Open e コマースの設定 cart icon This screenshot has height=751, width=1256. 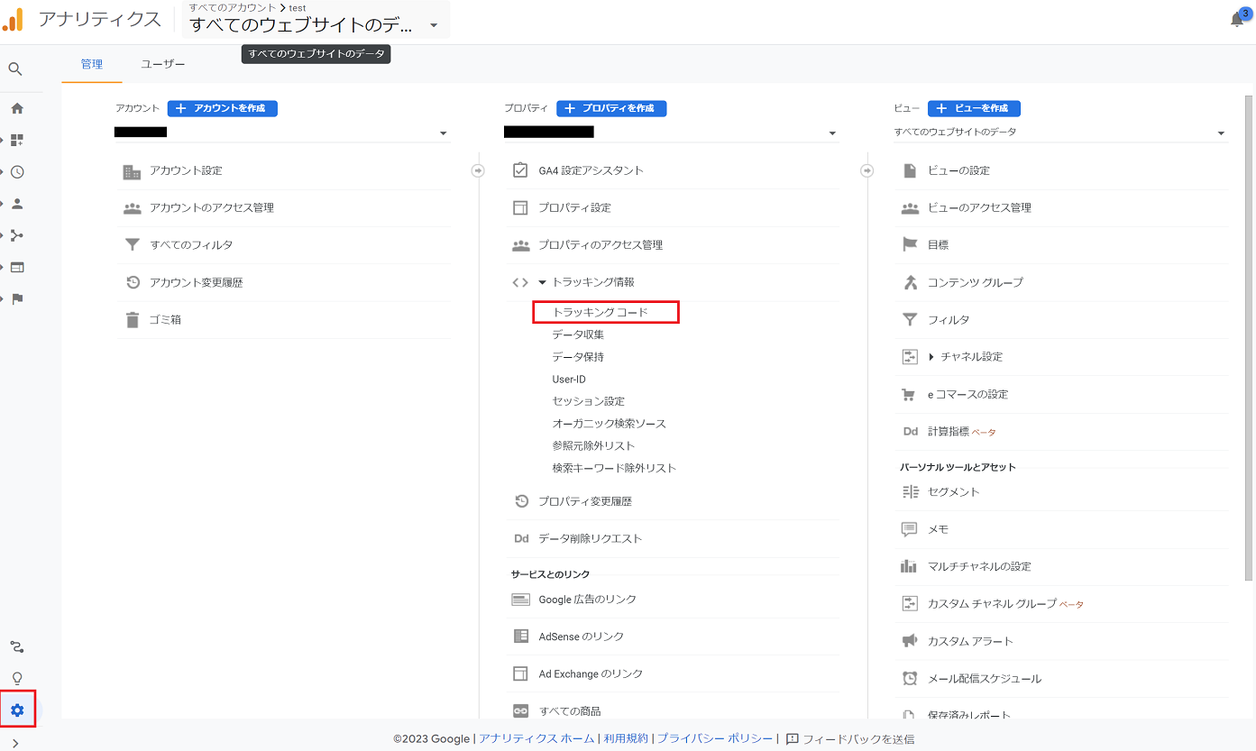click(x=910, y=395)
